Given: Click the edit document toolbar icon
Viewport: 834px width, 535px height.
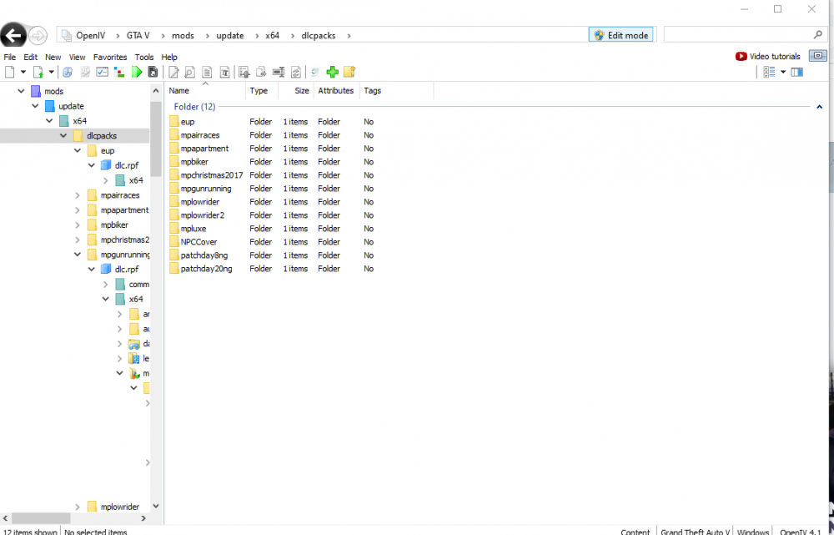Looking at the screenshot, I should 173,72.
